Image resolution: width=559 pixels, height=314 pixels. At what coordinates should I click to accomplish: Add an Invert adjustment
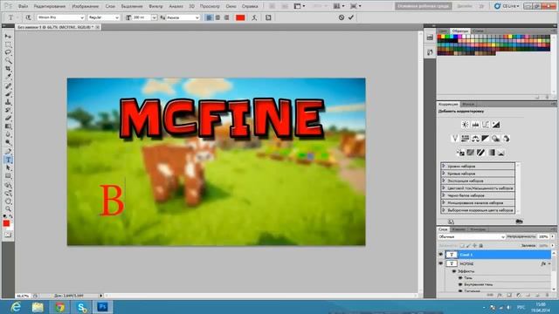460,153
